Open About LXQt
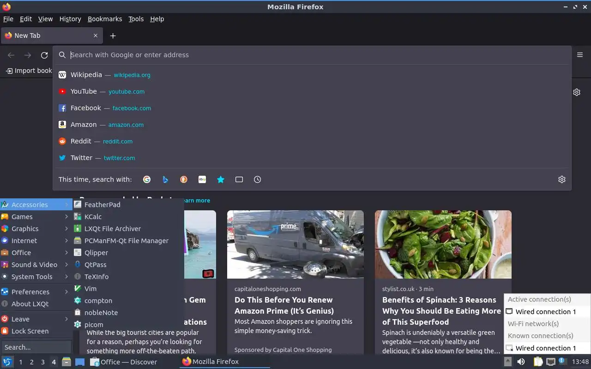This screenshot has width=591, height=369. 36,304
